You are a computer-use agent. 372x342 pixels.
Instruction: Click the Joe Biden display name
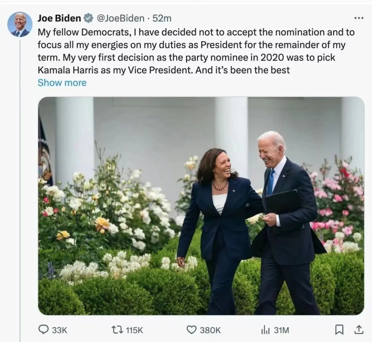tap(59, 18)
